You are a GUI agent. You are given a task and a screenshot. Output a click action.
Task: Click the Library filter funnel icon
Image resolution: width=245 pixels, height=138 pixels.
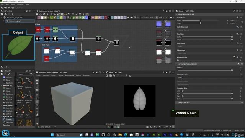coord(31,74)
